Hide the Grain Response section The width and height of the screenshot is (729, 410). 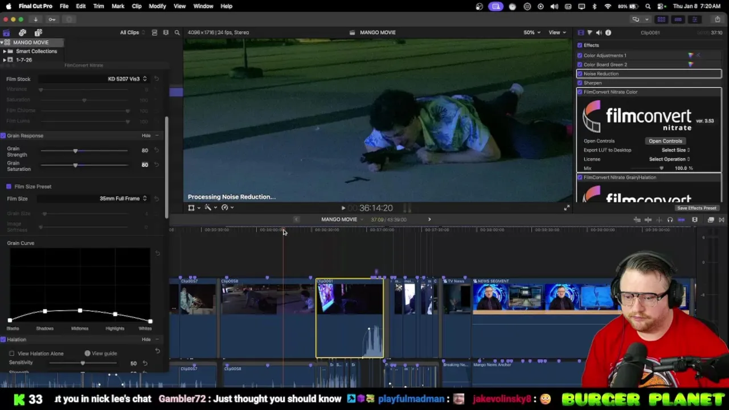click(146, 136)
